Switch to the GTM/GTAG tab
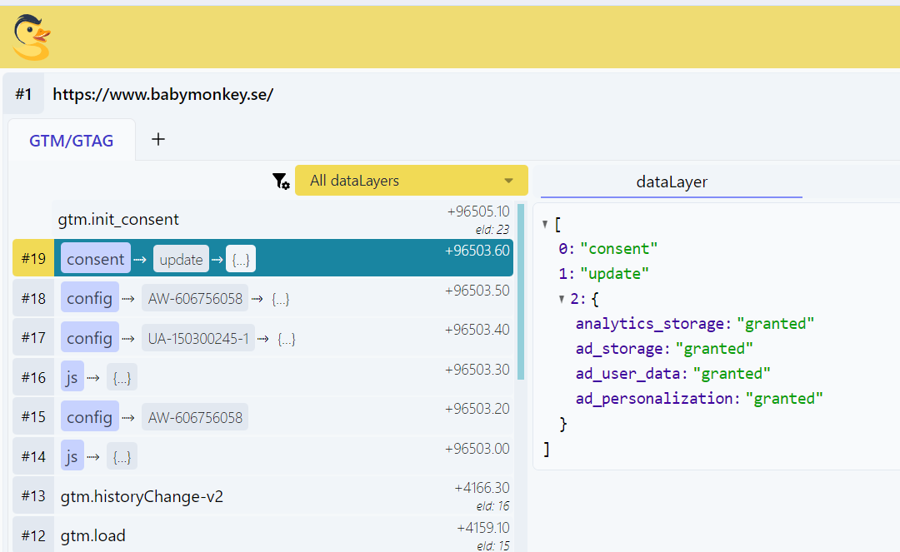The width and height of the screenshot is (900, 552). coord(71,141)
